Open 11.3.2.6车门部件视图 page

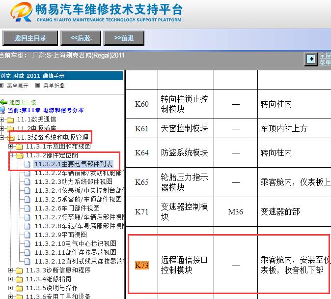coord(67,208)
